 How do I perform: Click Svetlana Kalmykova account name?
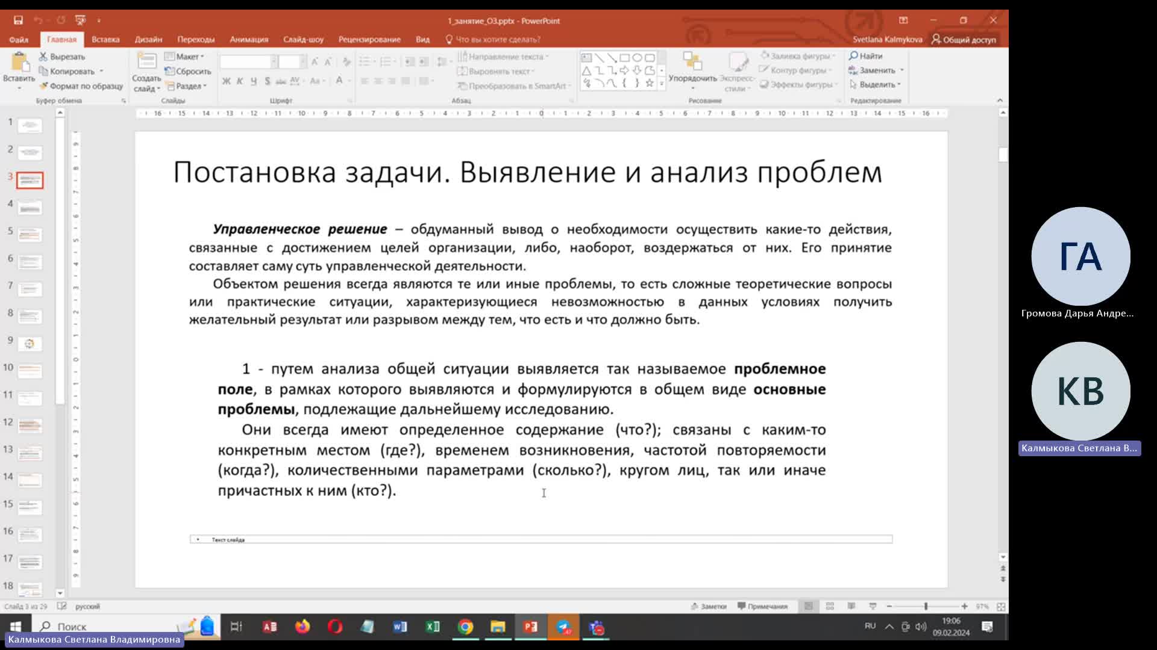point(887,40)
